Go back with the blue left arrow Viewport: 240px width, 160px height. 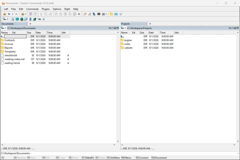pyautogui.click(x=9, y=14)
